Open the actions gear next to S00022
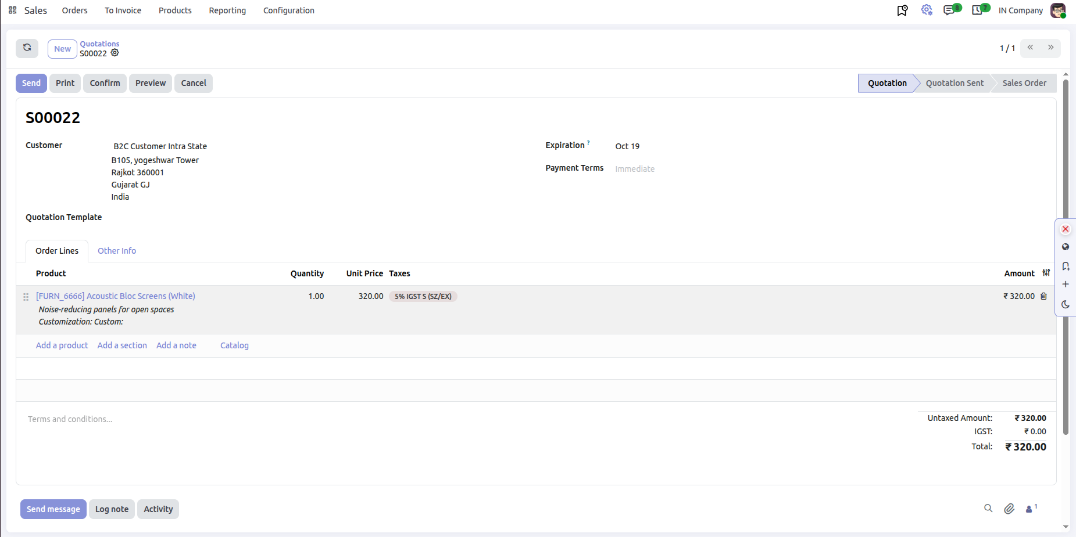Image resolution: width=1076 pixels, height=537 pixels. [115, 53]
